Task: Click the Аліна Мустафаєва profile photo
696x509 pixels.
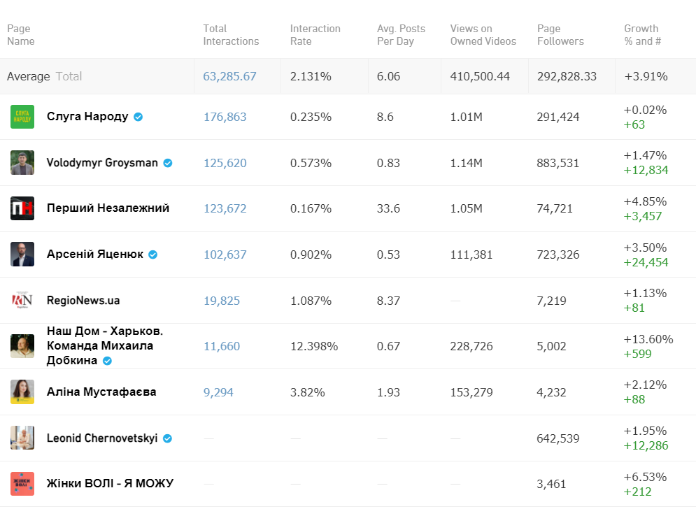Action: (22, 392)
